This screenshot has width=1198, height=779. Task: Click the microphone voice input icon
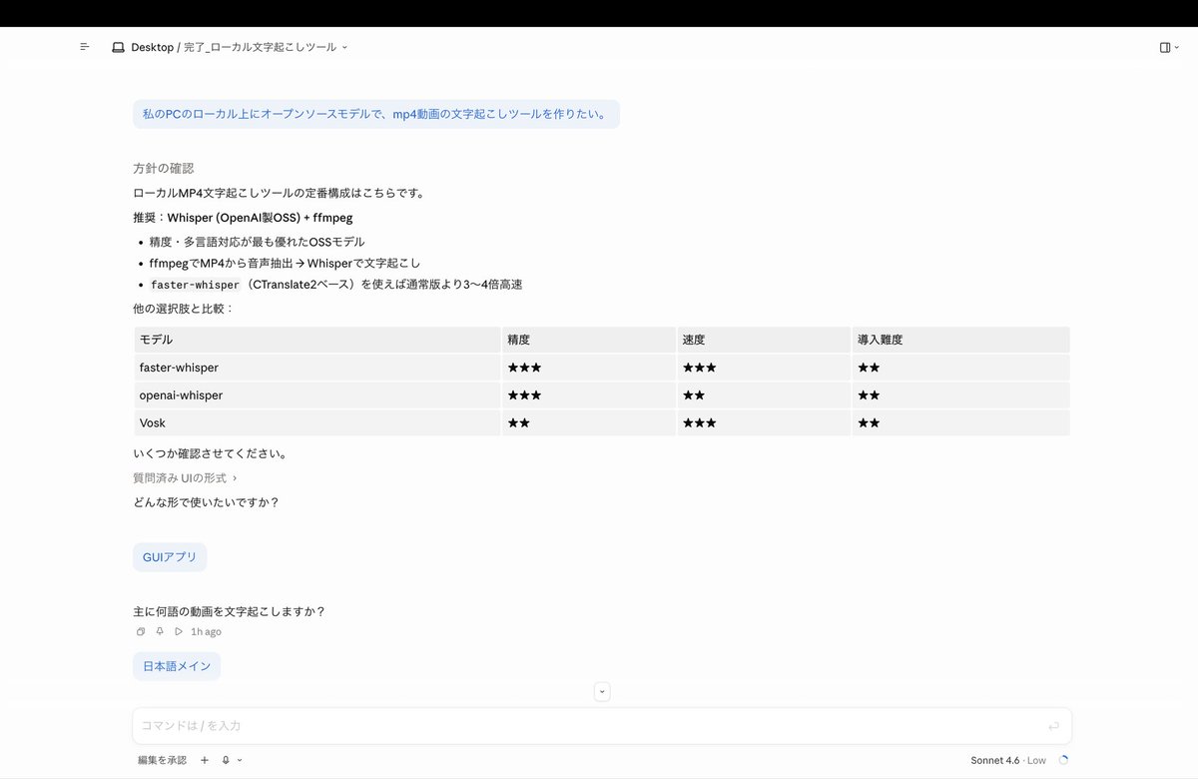(226, 760)
